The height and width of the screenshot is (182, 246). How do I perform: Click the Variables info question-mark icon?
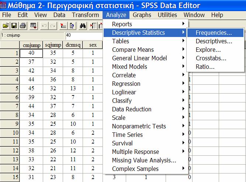(x=72, y=26)
